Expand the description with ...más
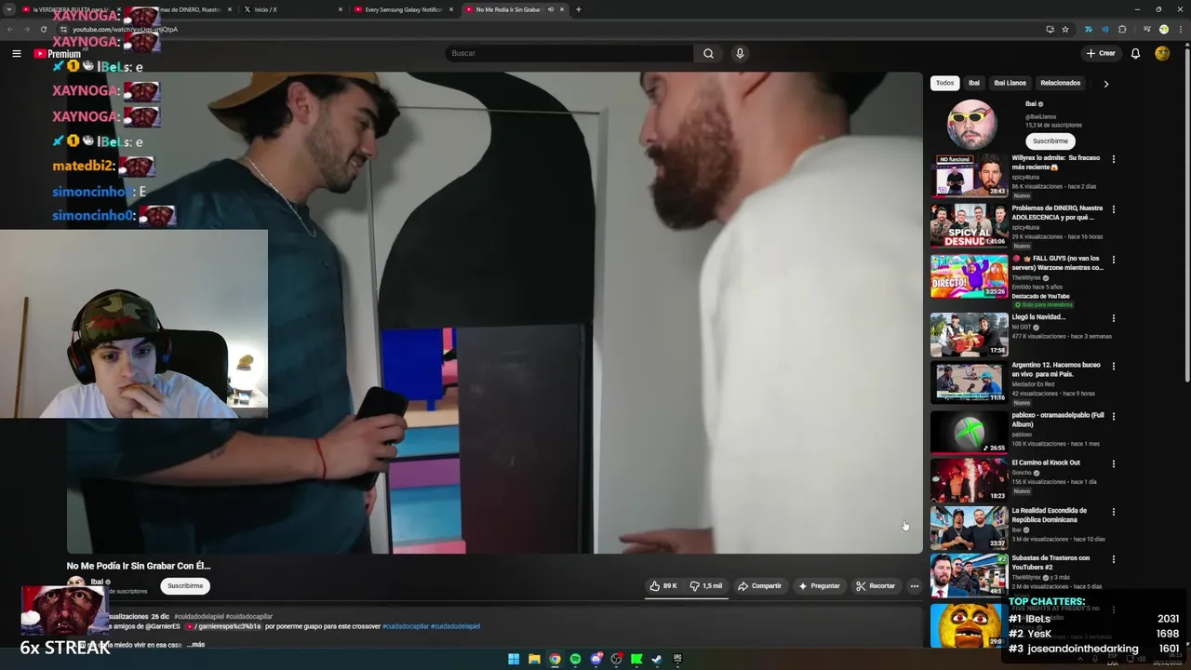This screenshot has width=1191, height=670. point(195,644)
